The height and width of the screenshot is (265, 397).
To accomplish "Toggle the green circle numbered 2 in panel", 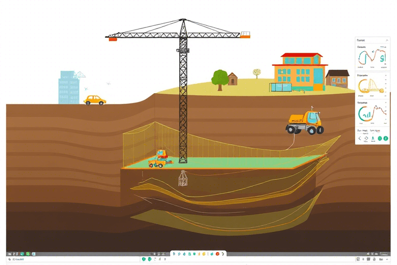I will coord(386,139).
